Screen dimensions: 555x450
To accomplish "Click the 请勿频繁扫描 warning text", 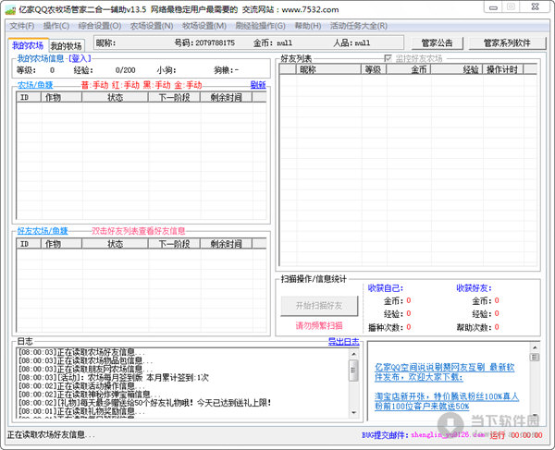I will (319, 325).
